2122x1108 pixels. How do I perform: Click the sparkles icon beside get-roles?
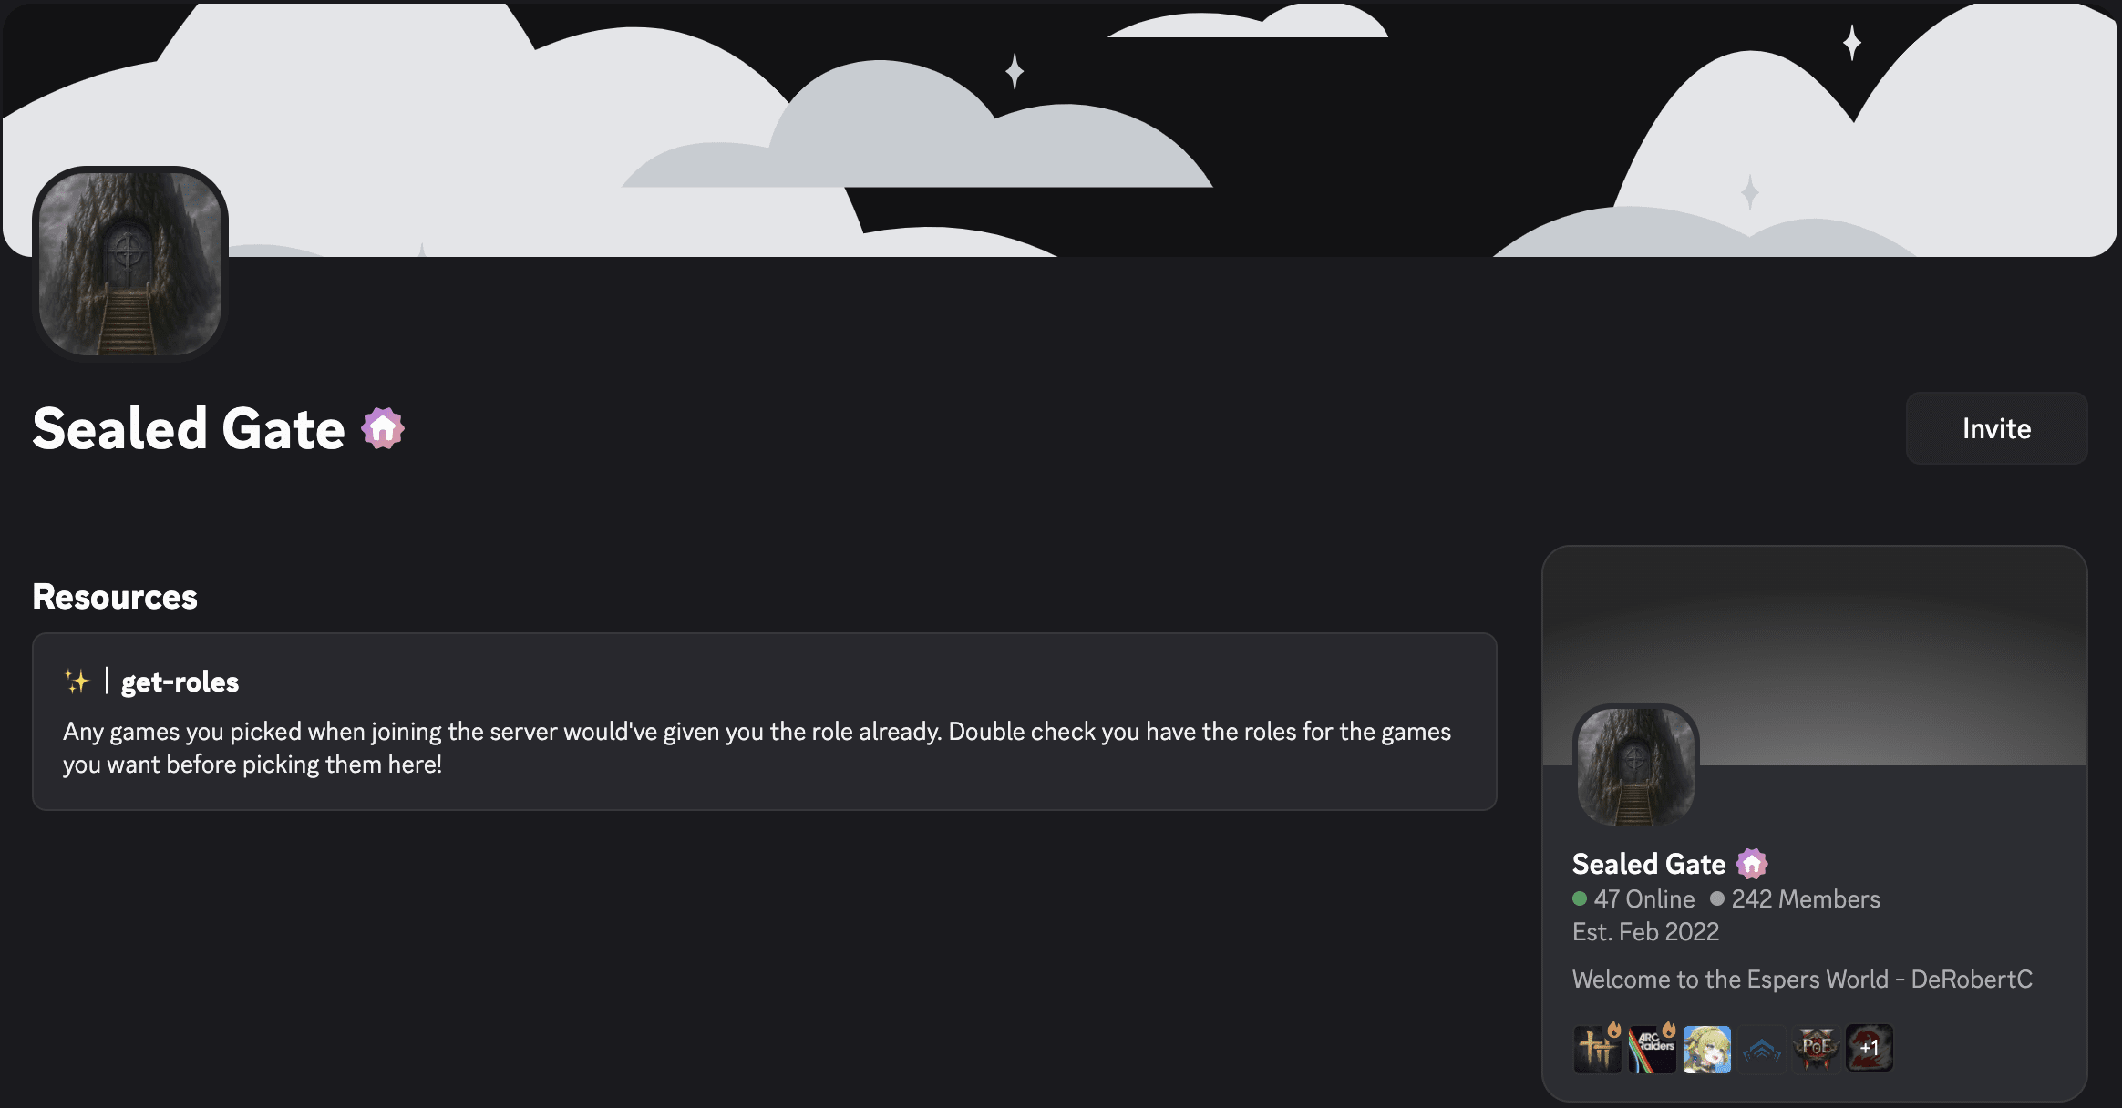tap(77, 681)
